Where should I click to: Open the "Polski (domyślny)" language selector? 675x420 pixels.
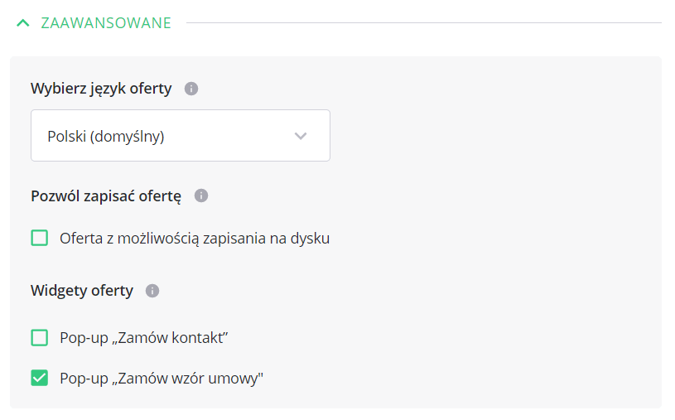coord(181,136)
